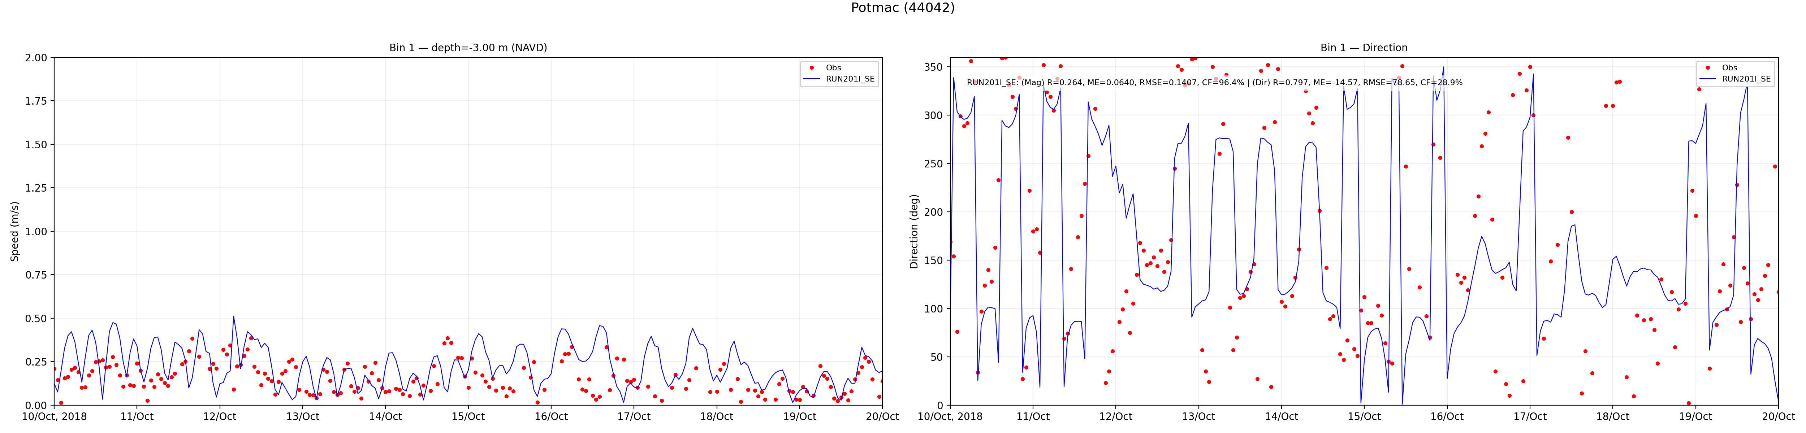This screenshot has width=1806, height=433.
Task: Click "10/Oct, 2018" under the speed plot
Action: tap(54, 417)
